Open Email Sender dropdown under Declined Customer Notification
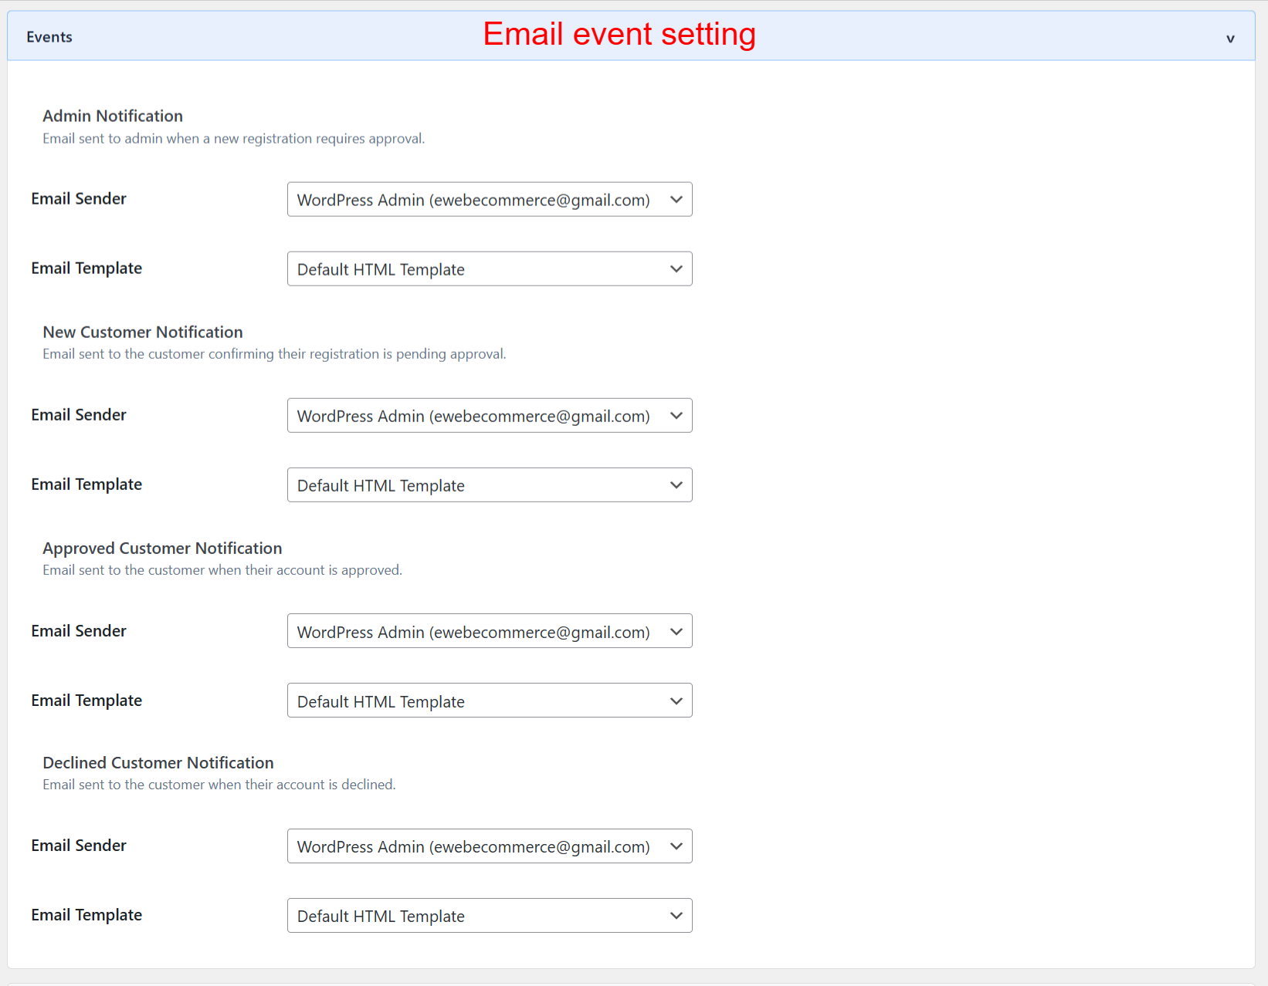1268x986 pixels. click(x=490, y=846)
